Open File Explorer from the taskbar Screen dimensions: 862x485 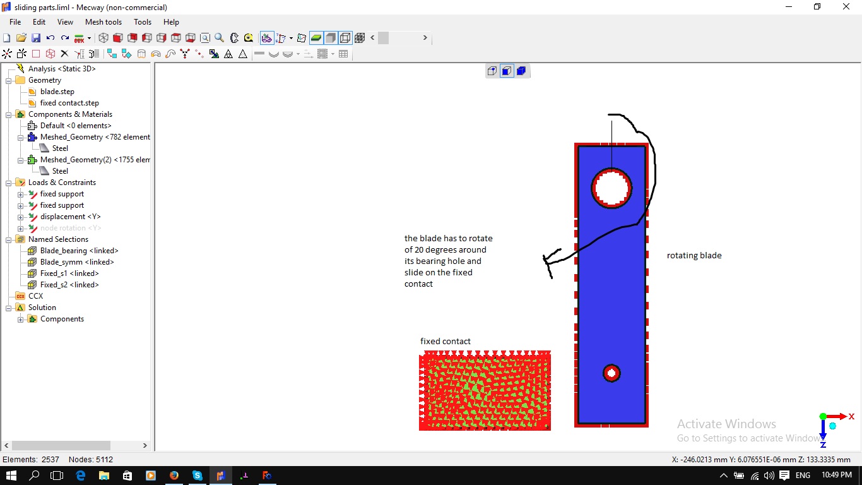click(x=103, y=475)
